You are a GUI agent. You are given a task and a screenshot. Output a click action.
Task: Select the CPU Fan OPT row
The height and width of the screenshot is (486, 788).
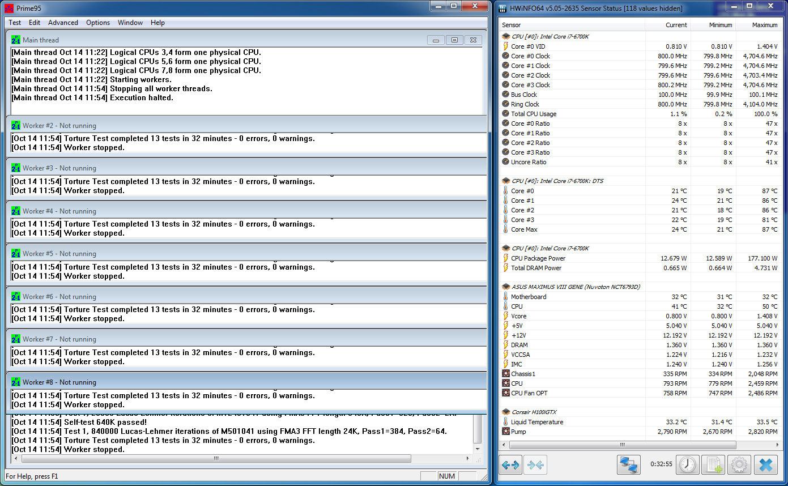640,393
